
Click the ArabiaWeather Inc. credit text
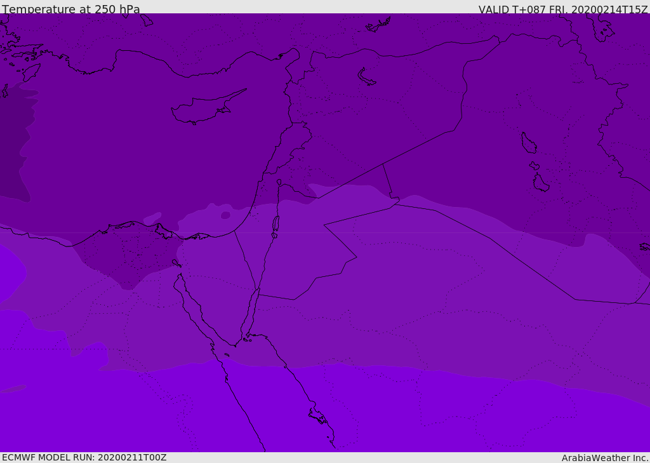click(x=605, y=458)
